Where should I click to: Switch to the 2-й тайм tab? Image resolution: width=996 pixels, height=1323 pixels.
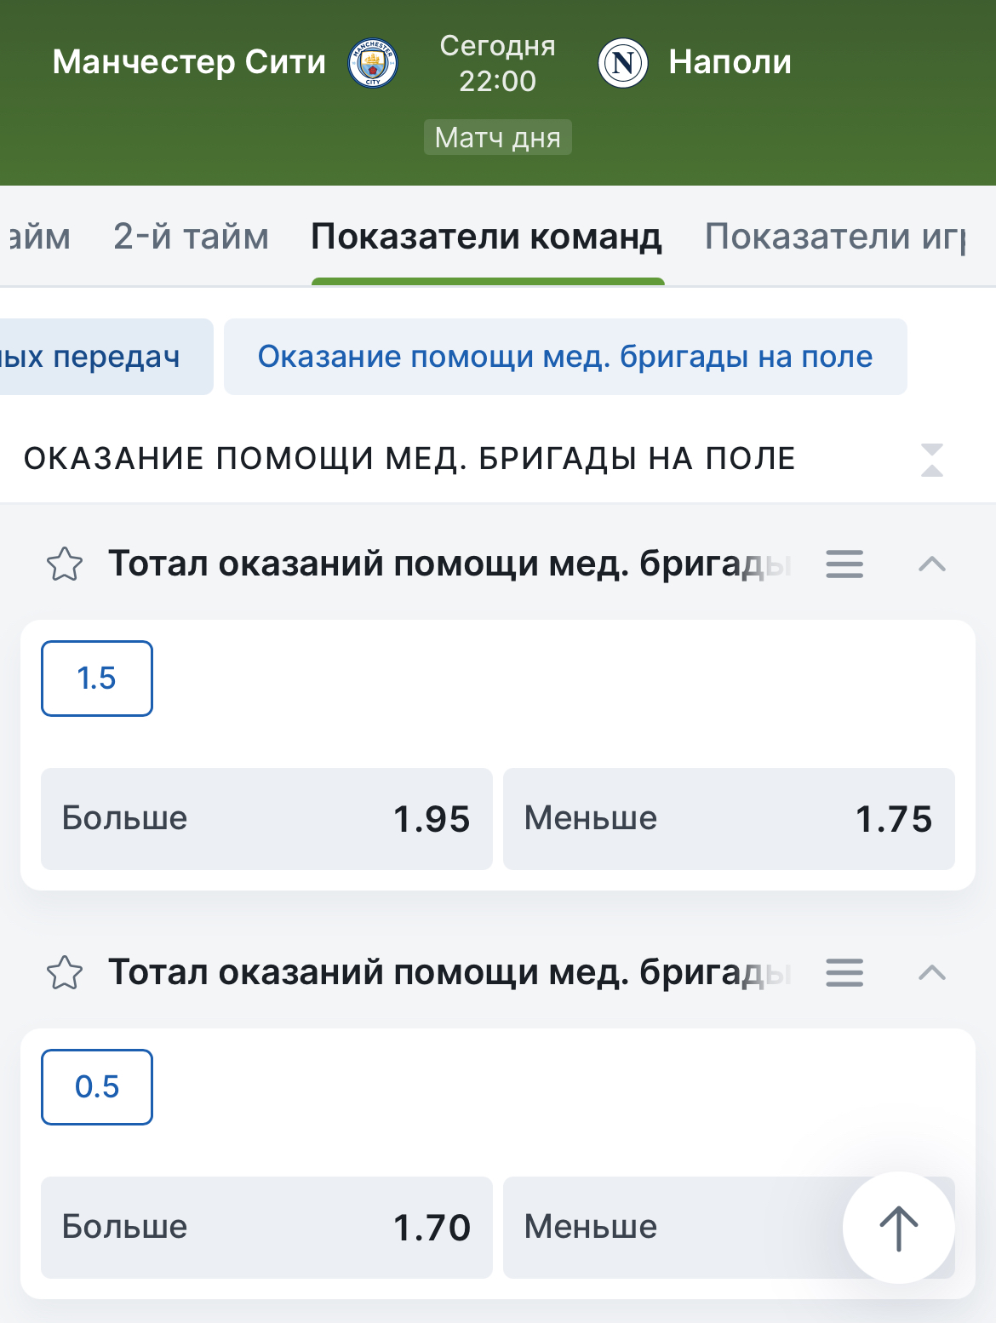[191, 237]
